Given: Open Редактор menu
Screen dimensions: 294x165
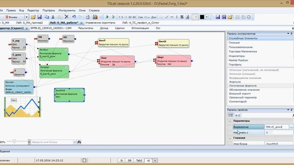Looking at the screenshot, I should [33, 11].
